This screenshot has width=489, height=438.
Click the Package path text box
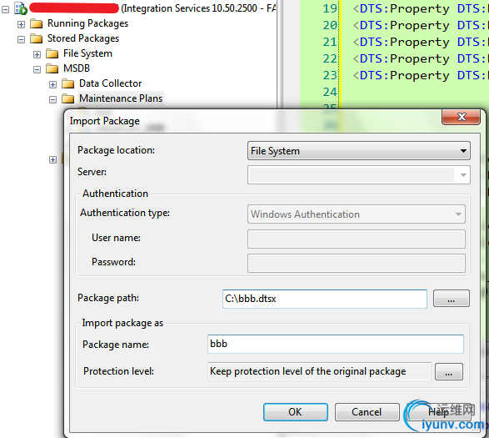pyautogui.click(x=325, y=299)
